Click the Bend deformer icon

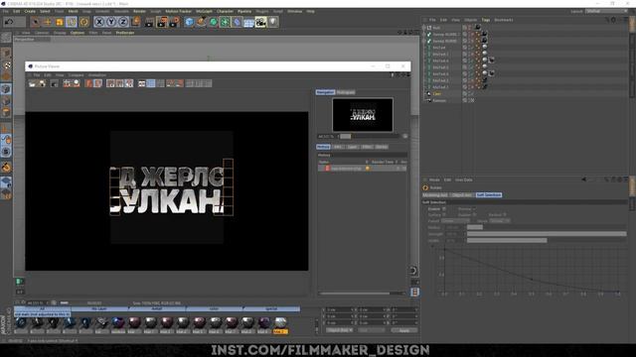(237, 22)
